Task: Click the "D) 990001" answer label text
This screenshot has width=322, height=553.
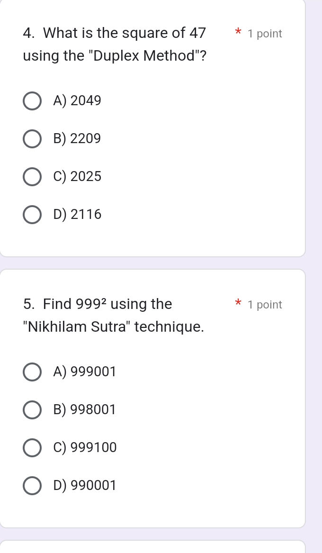Action: [85, 486]
